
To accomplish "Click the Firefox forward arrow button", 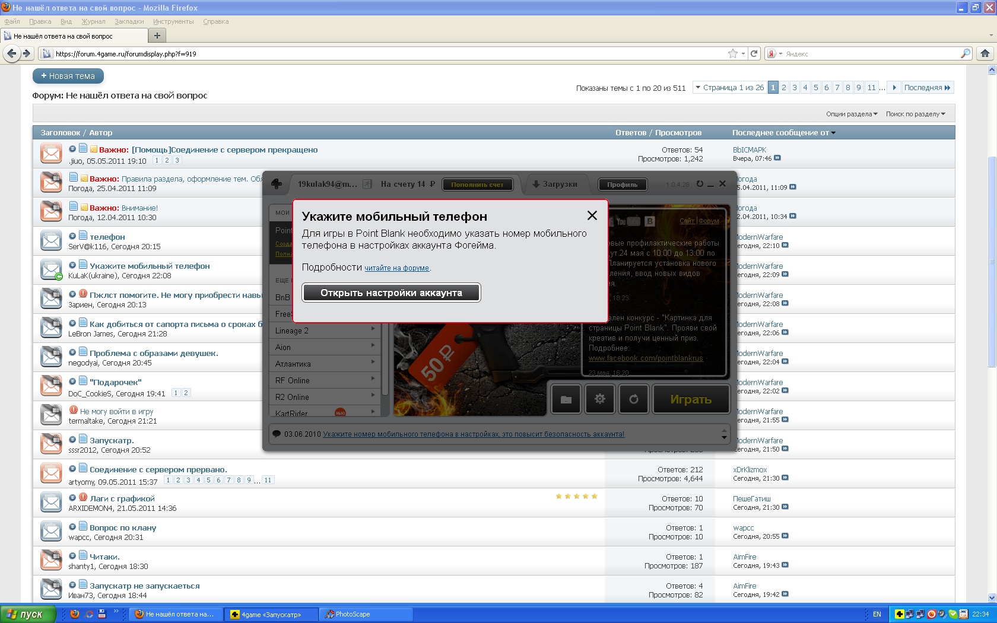I will click(26, 53).
